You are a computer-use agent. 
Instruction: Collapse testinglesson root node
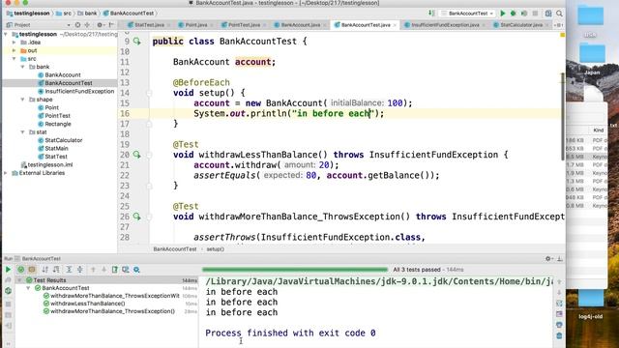point(6,35)
